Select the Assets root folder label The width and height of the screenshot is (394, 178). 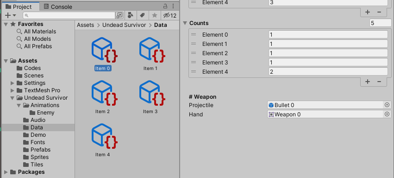click(x=28, y=61)
